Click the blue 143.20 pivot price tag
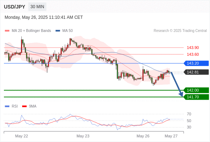 (x=196, y=63)
